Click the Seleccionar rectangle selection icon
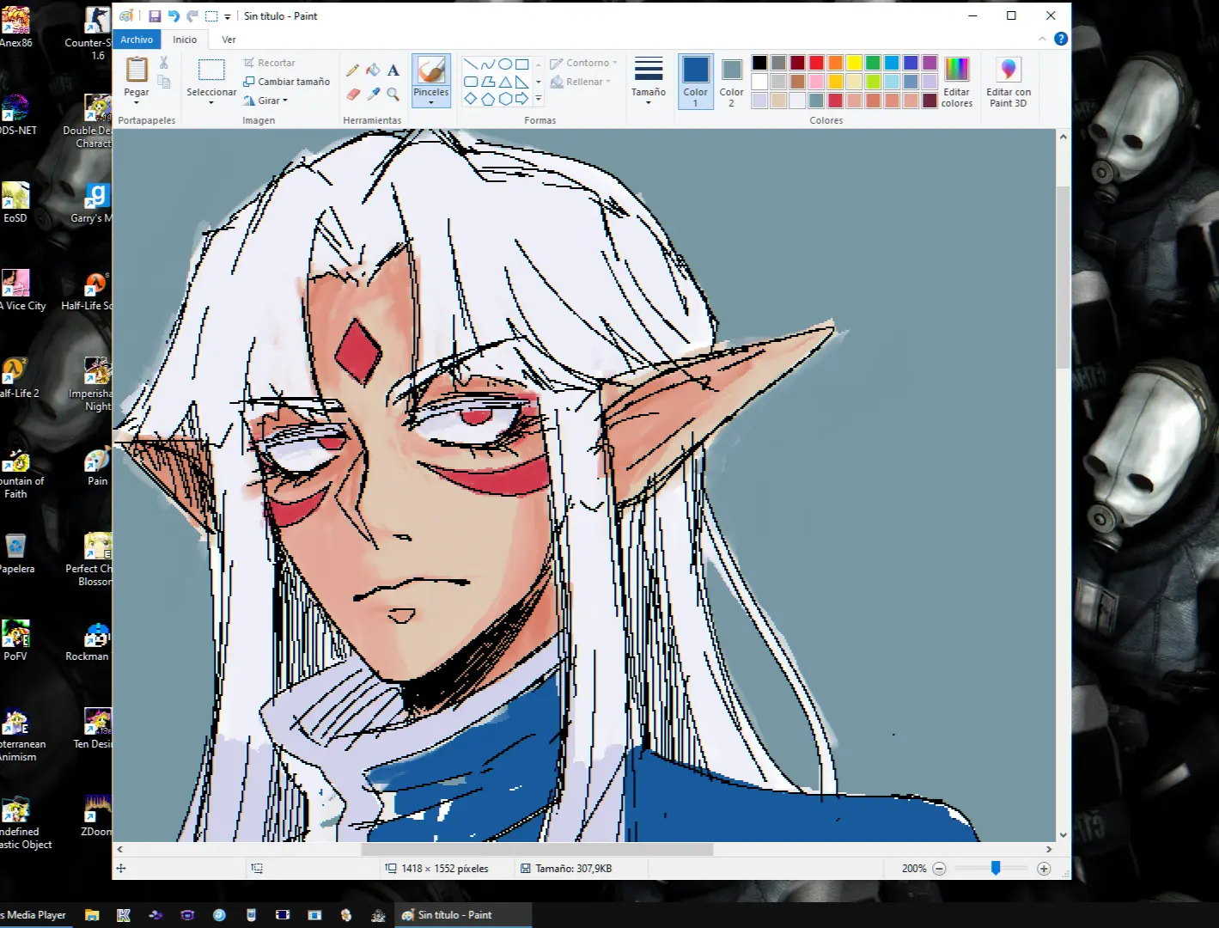 [211, 70]
